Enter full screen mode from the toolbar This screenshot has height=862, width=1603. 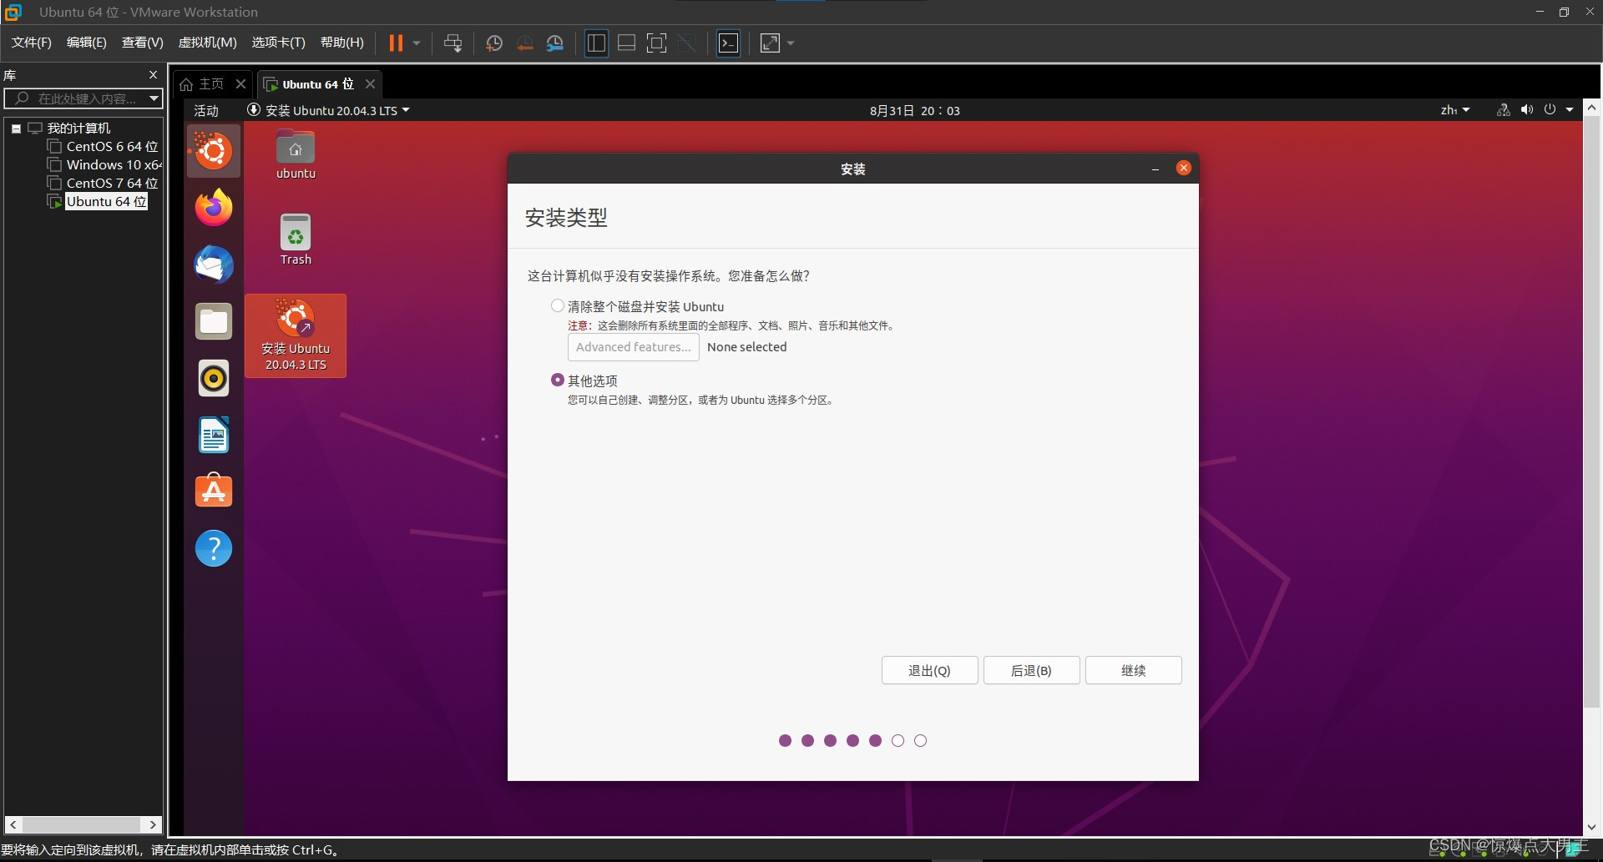[657, 43]
